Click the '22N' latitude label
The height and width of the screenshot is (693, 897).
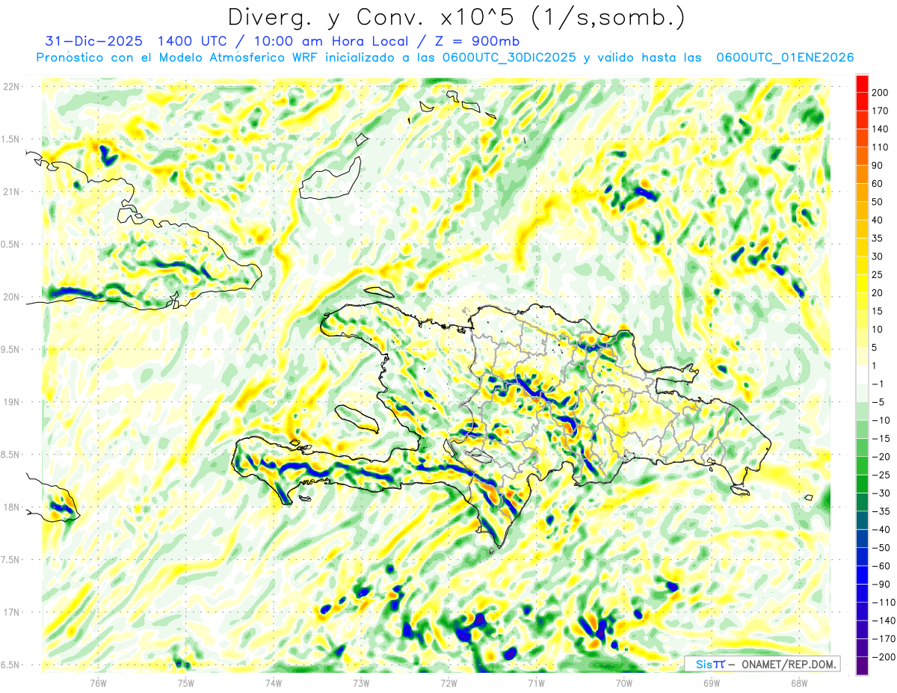point(11,87)
